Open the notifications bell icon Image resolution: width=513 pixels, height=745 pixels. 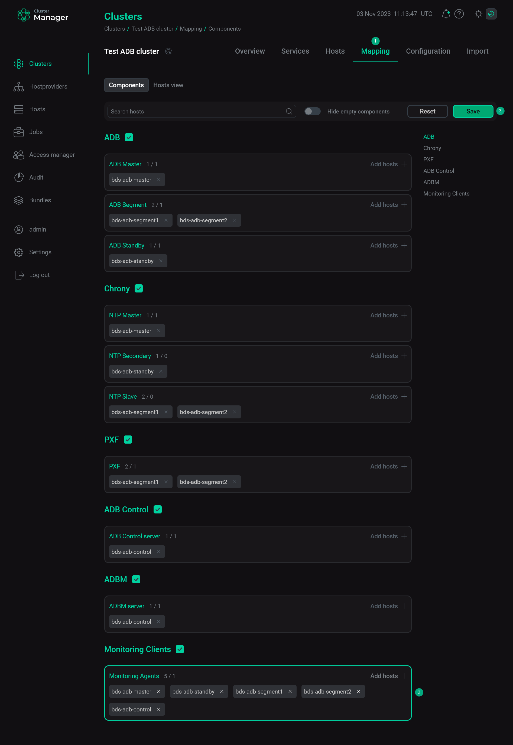pos(446,14)
